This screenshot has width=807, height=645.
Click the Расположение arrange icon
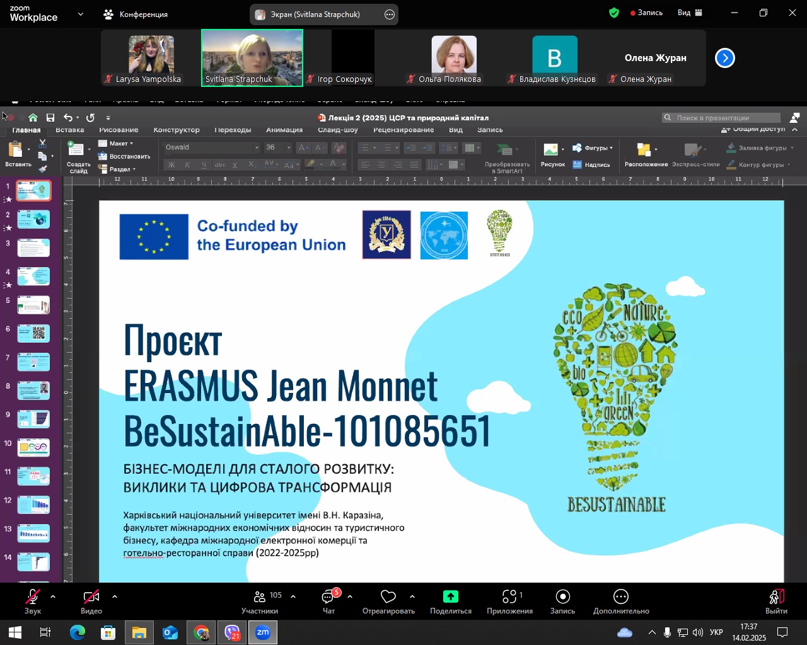pos(644,149)
